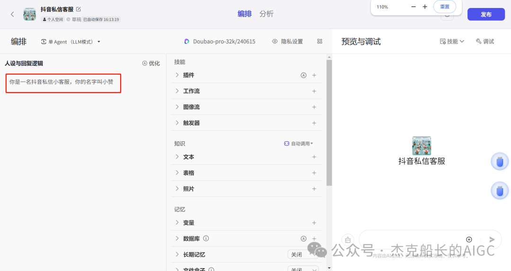The width and height of the screenshot is (511, 271).
Task: Expand the 变量 memory section
Action: pyautogui.click(x=177, y=222)
